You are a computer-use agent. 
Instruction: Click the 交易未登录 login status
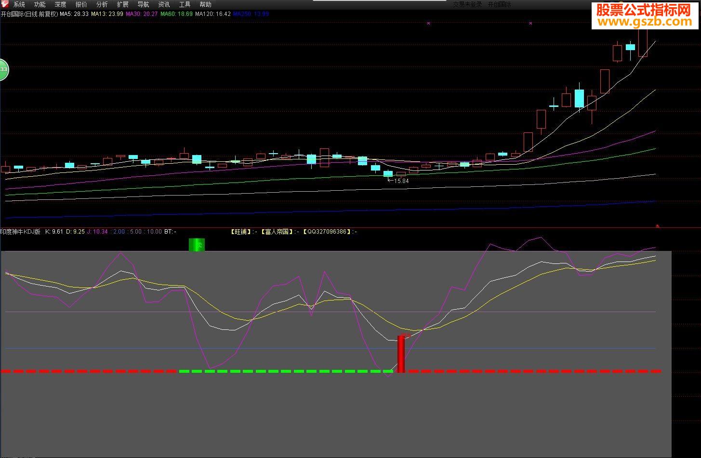pos(467,4)
